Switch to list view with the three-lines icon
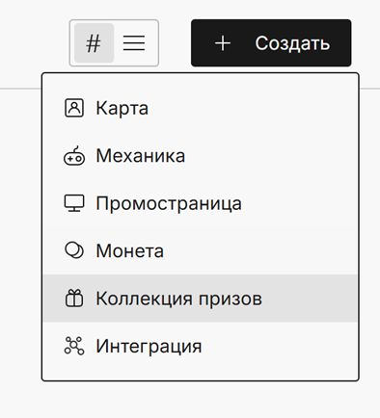This screenshot has width=380, height=418. click(x=134, y=43)
